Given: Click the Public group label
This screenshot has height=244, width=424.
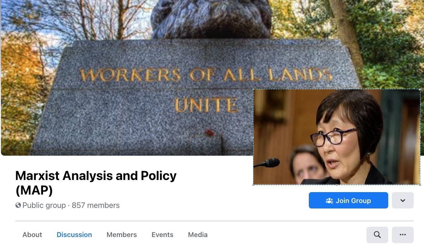Looking at the screenshot, I should click(x=44, y=205).
